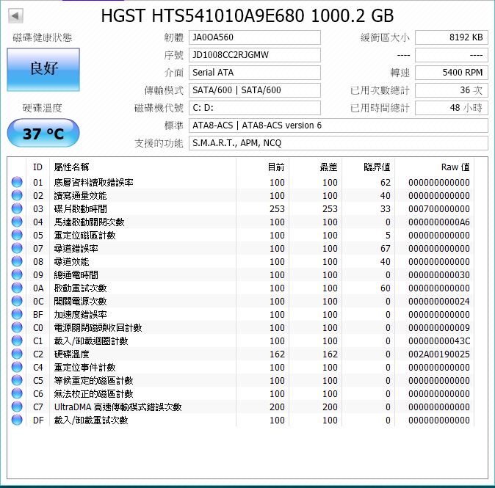Screen dimensions: 495x488
Task: Select the 碟片啟動時間 row name
Action: pyautogui.click(x=80, y=209)
